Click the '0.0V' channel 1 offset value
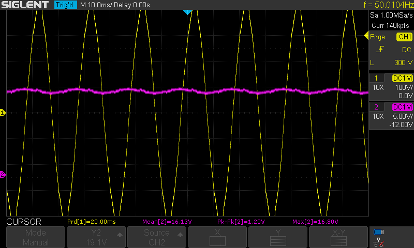The height and width of the screenshot is (248, 414). [406, 96]
